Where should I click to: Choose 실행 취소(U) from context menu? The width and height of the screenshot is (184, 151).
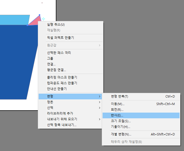(x=70, y=25)
